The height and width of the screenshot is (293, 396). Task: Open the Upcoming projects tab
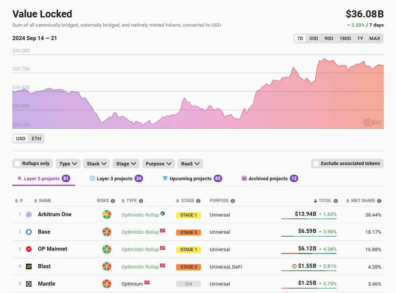(192, 179)
